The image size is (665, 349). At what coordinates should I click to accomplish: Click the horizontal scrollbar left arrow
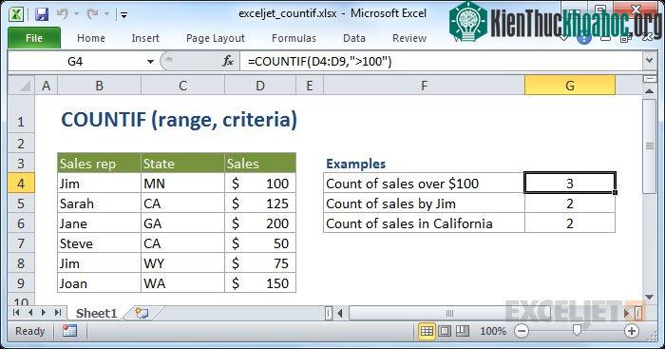pos(340,313)
